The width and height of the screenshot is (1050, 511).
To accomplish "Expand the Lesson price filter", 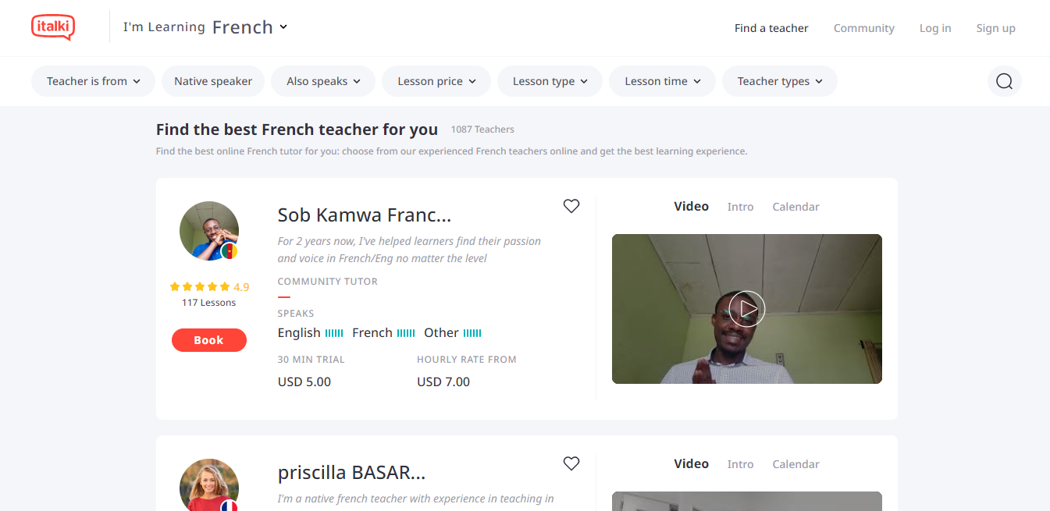I will coord(436,81).
